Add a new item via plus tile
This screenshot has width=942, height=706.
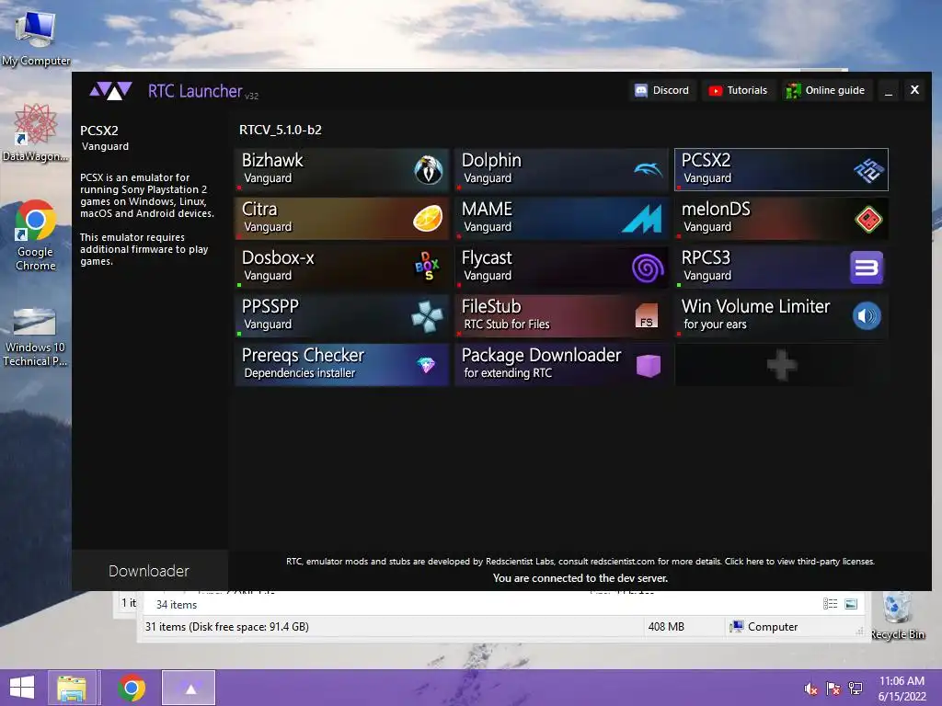point(781,364)
